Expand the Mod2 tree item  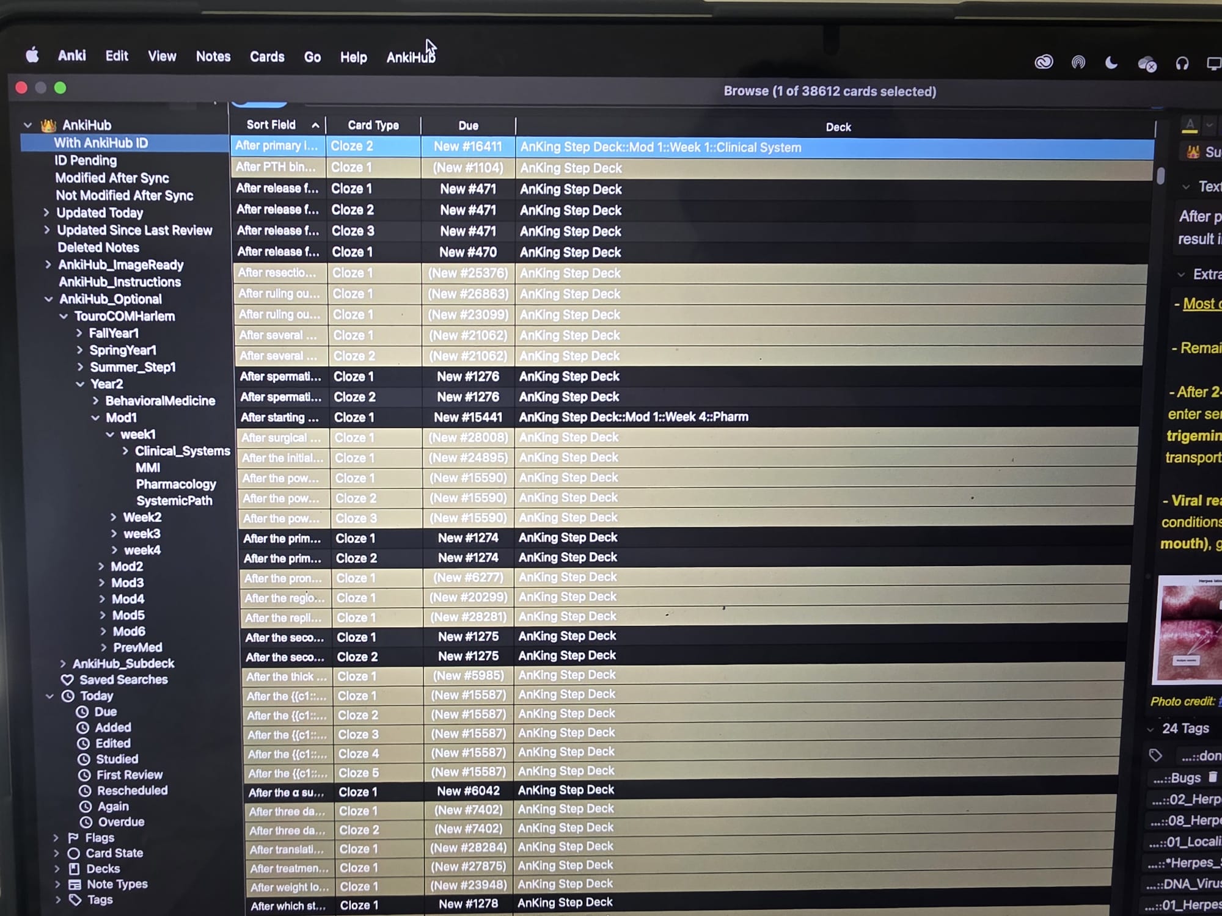[x=101, y=567]
